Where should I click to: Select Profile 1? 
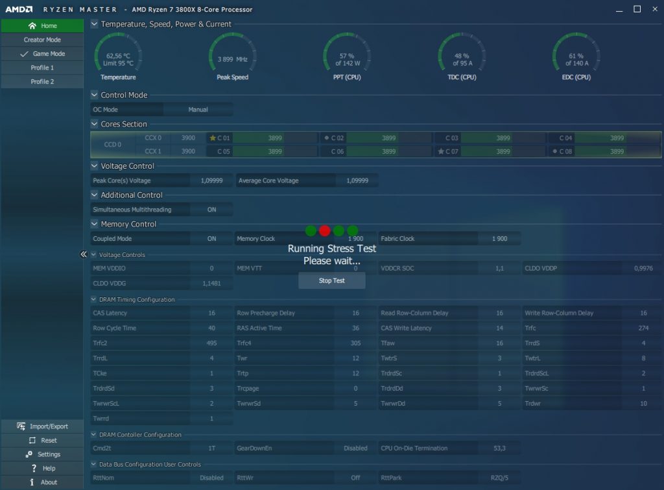point(42,67)
